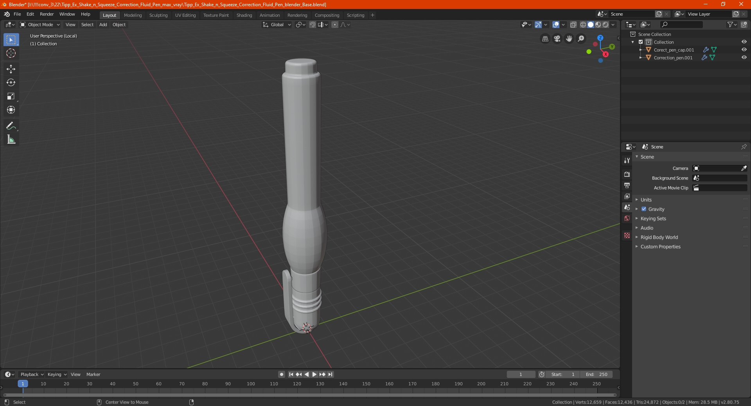Hide Correction_pen.001 object in outliner

(x=744, y=57)
